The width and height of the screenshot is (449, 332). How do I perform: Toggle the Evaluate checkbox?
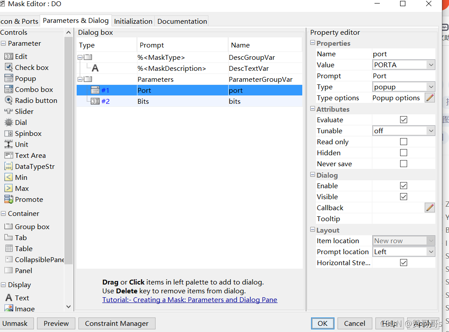pyautogui.click(x=404, y=120)
